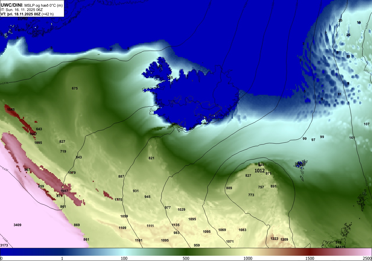Click the 'IT: Sun. 16. 11. 2025 06Z' line
The image size is (372, 261).
[21, 10]
